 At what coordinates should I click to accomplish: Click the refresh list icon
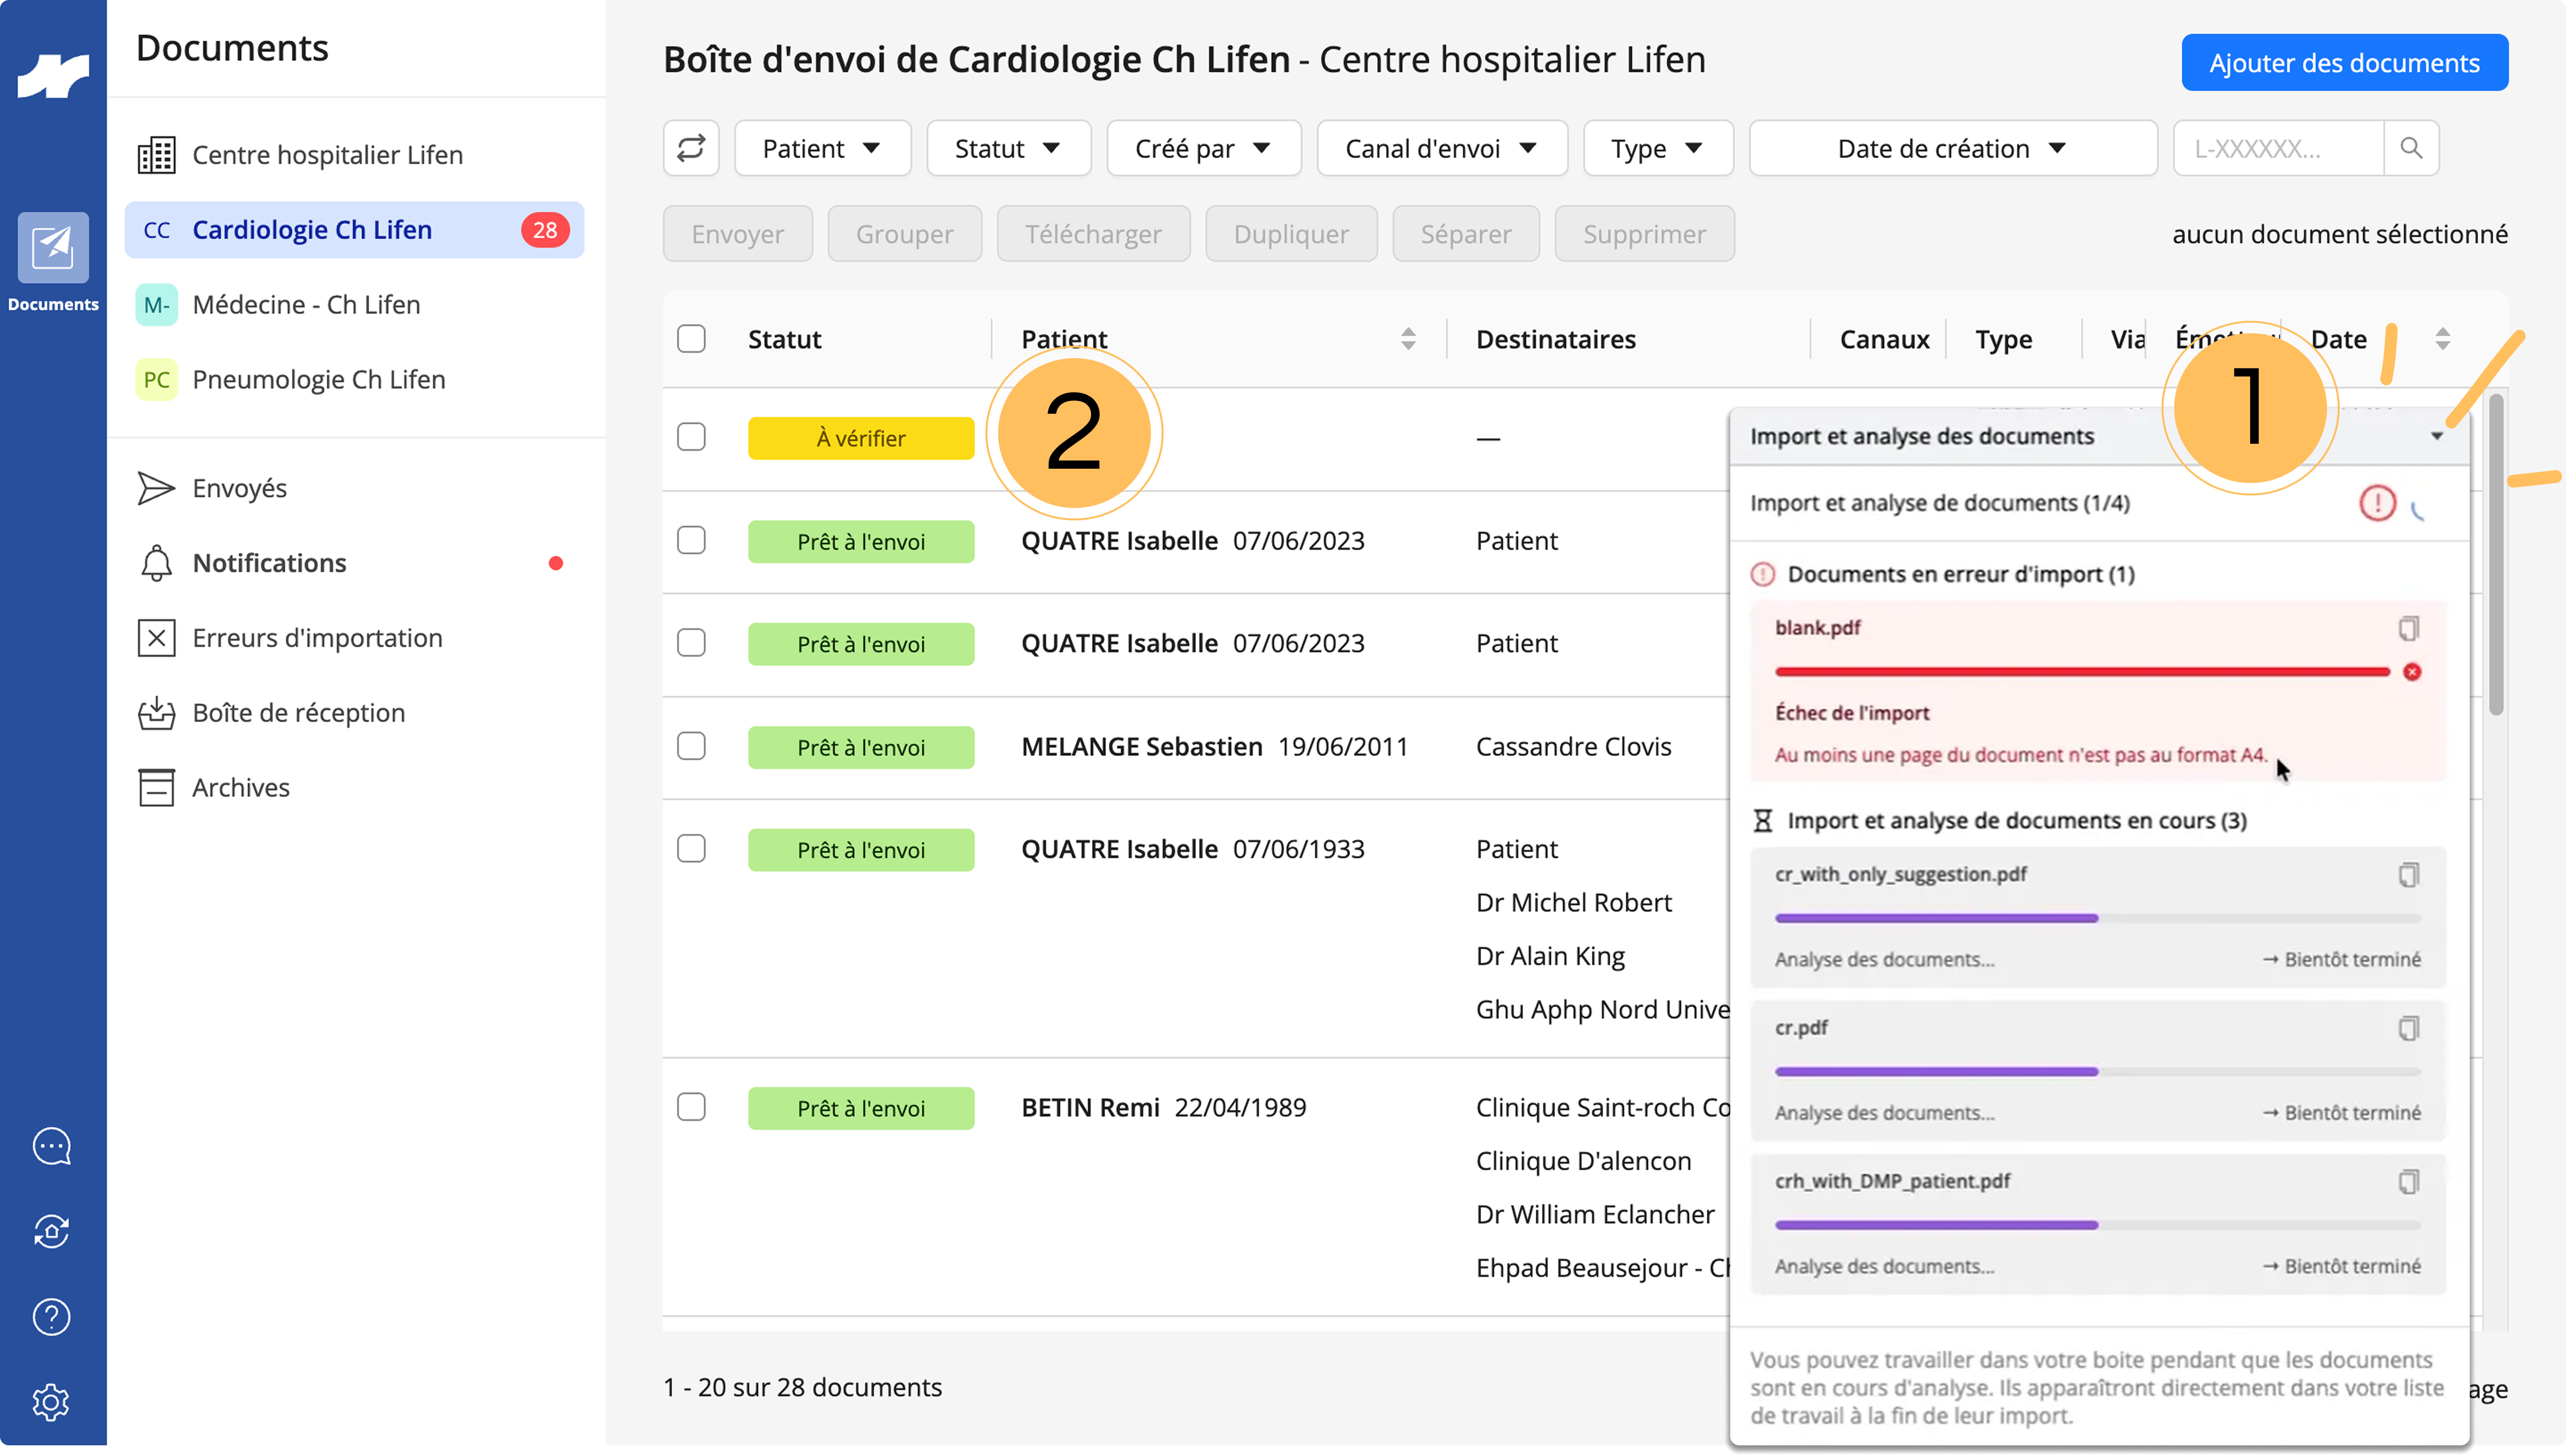point(691,148)
